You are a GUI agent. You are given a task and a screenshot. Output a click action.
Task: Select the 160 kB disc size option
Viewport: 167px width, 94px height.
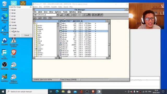tap(12, 10)
